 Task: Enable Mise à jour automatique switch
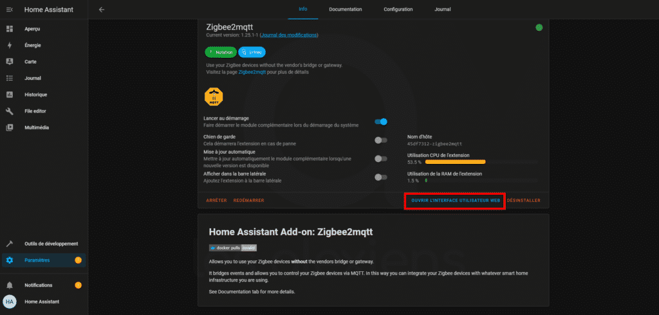click(381, 158)
